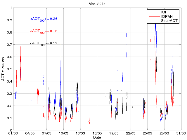Click the y-axis tick label 0.2
The width and height of the screenshot is (187, 140).
click(9, 106)
